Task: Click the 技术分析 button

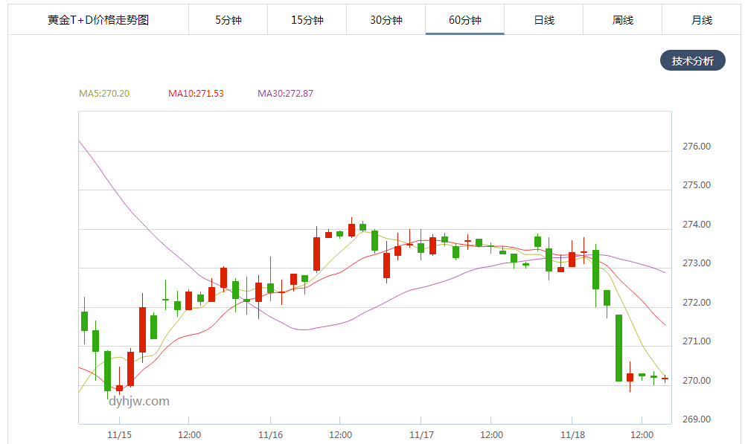Action: [692, 61]
